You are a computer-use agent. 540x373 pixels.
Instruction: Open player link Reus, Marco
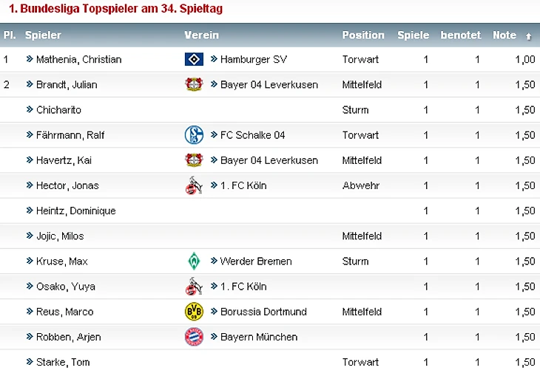64,312
